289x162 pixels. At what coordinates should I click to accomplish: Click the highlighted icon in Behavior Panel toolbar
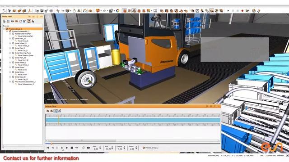click(56, 111)
